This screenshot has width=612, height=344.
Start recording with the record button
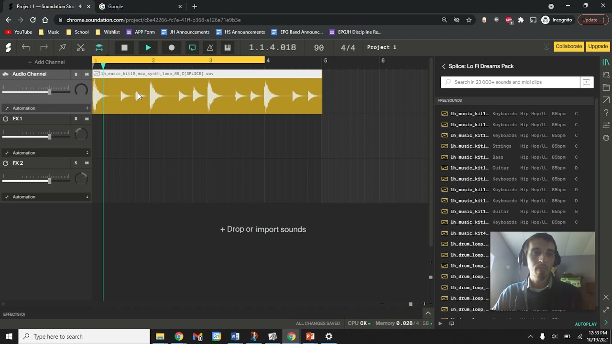pyautogui.click(x=172, y=47)
